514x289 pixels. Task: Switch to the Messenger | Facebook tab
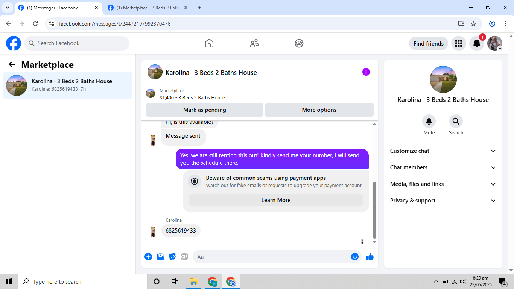tap(59, 8)
